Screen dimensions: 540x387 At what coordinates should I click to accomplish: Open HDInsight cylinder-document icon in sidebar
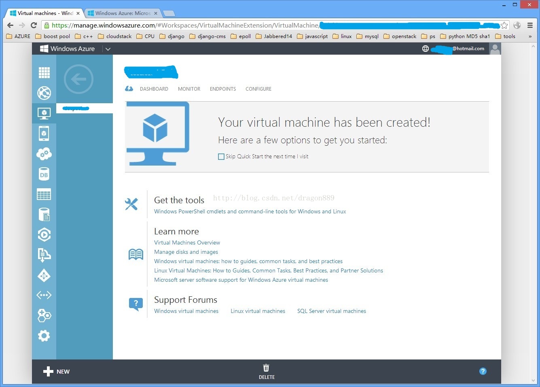coord(44,215)
